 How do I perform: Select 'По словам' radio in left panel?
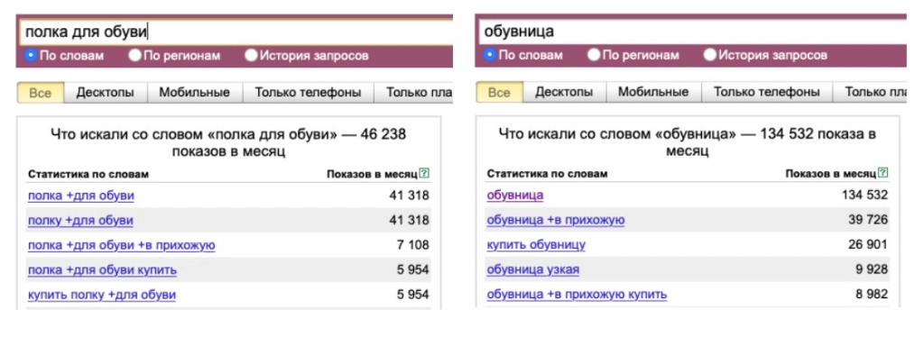click(x=30, y=55)
